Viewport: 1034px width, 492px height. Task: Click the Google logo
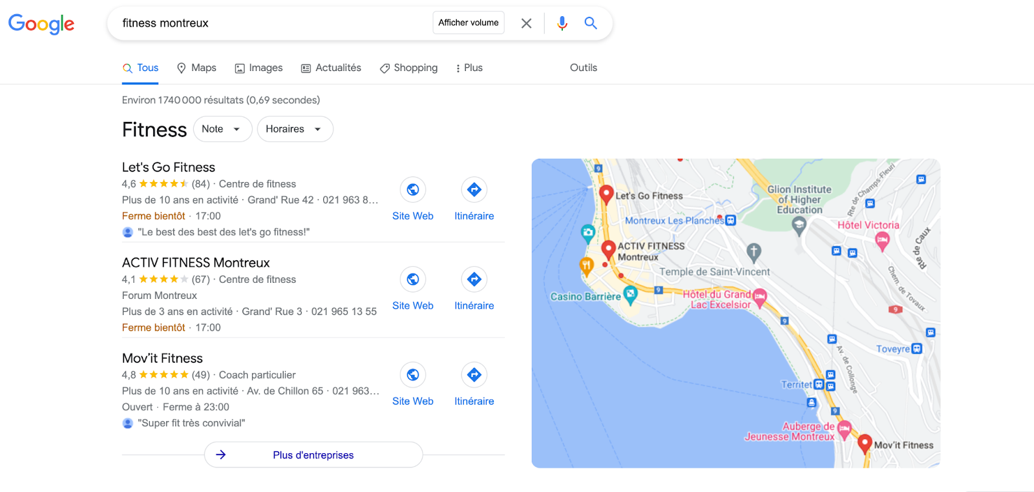pos(41,24)
